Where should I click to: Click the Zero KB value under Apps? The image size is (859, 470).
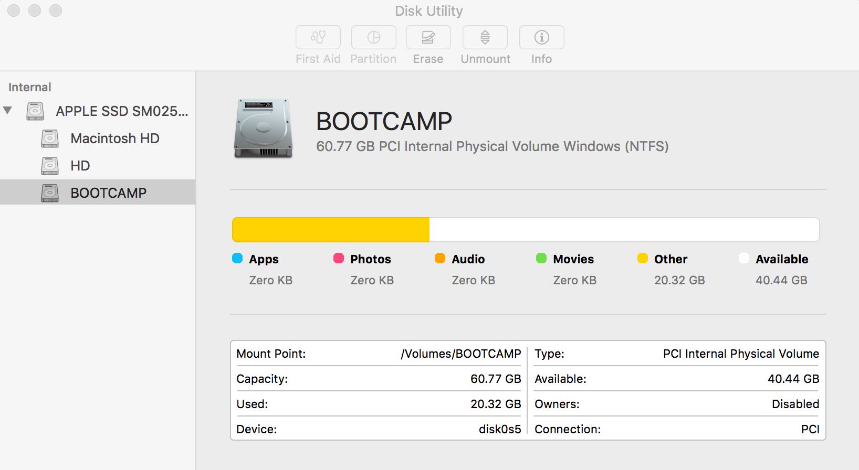click(271, 280)
